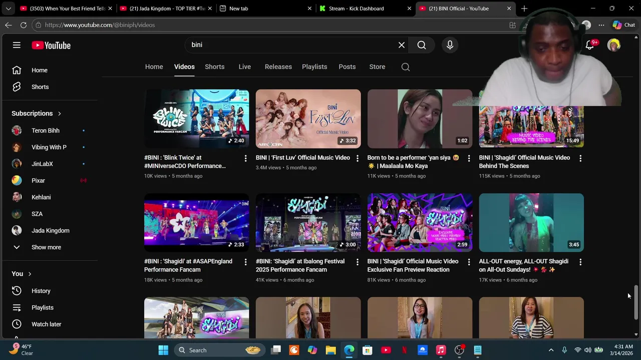Screen dimensions: 641x360
Task: Switch to the Store tab
Action: [377, 67]
